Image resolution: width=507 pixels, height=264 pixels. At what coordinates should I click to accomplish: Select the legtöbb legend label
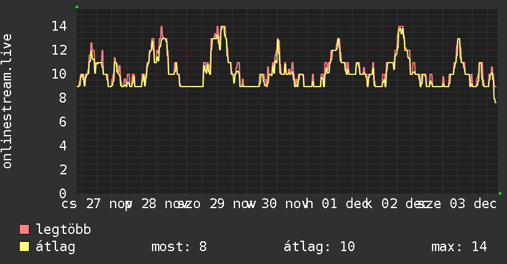pyautogui.click(x=63, y=230)
